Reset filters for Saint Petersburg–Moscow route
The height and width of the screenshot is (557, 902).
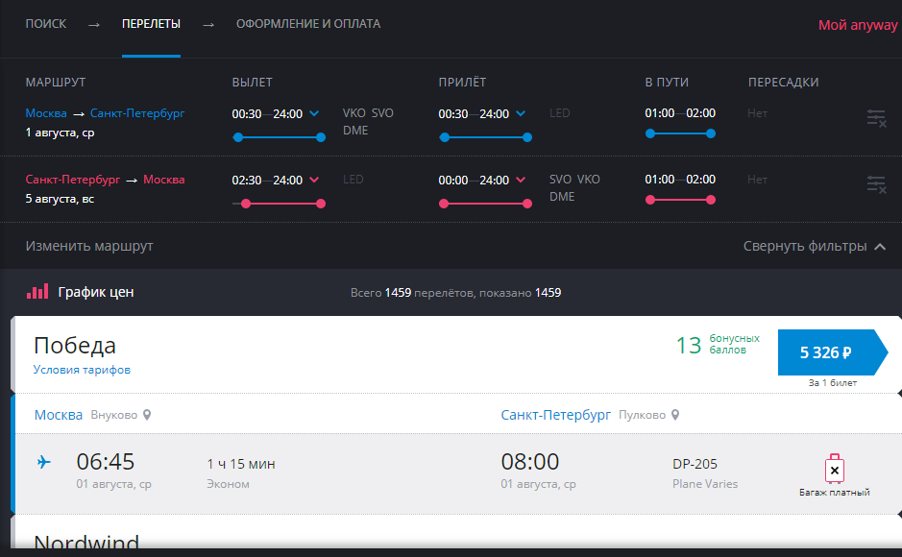point(875,184)
